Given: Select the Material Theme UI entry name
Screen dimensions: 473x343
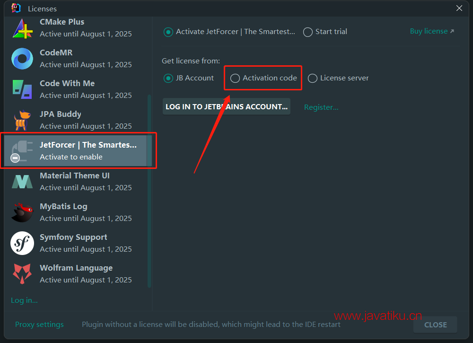Looking at the screenshot, I should (x=75, y=176).
